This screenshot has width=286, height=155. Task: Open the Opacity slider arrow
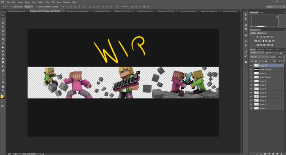tap(284, 57)
